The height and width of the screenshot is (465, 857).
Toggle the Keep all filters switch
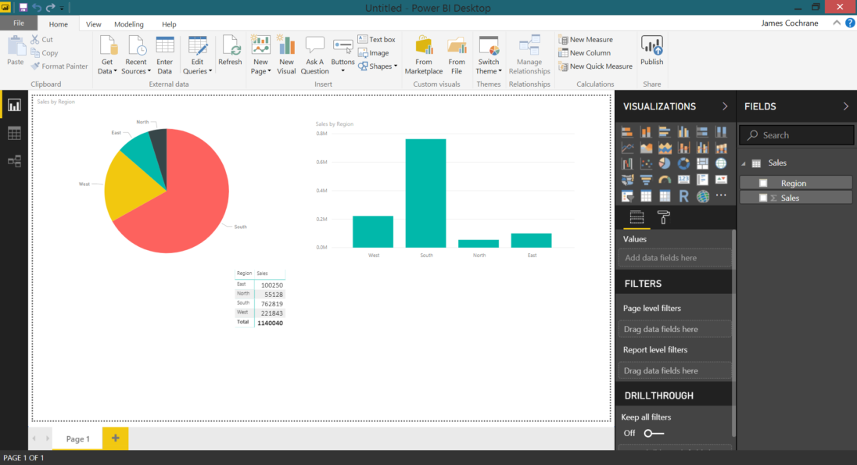(x=651, y=433)
